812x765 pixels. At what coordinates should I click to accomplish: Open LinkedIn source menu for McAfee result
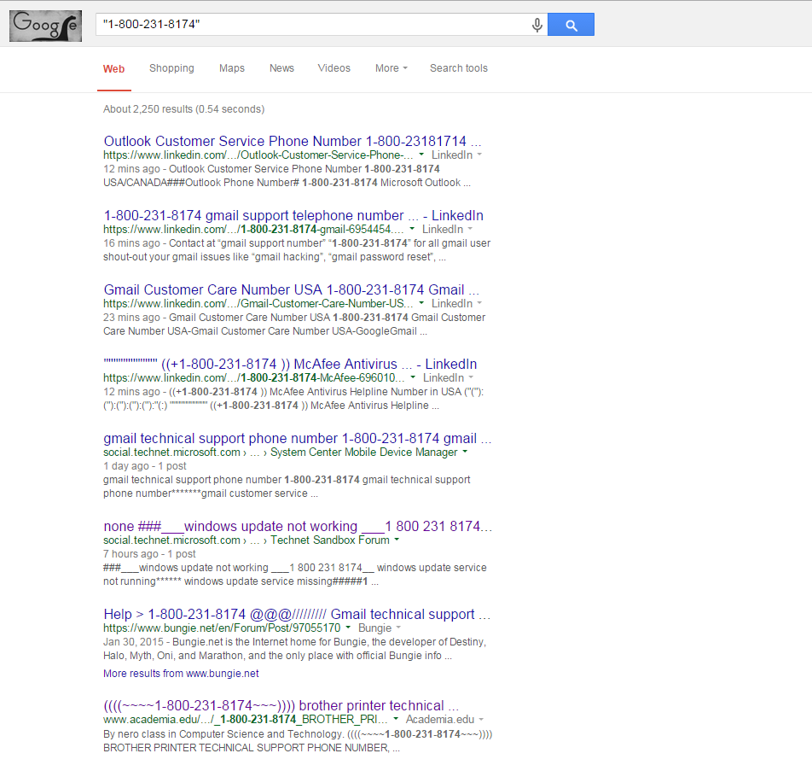[x=448, y=377]
